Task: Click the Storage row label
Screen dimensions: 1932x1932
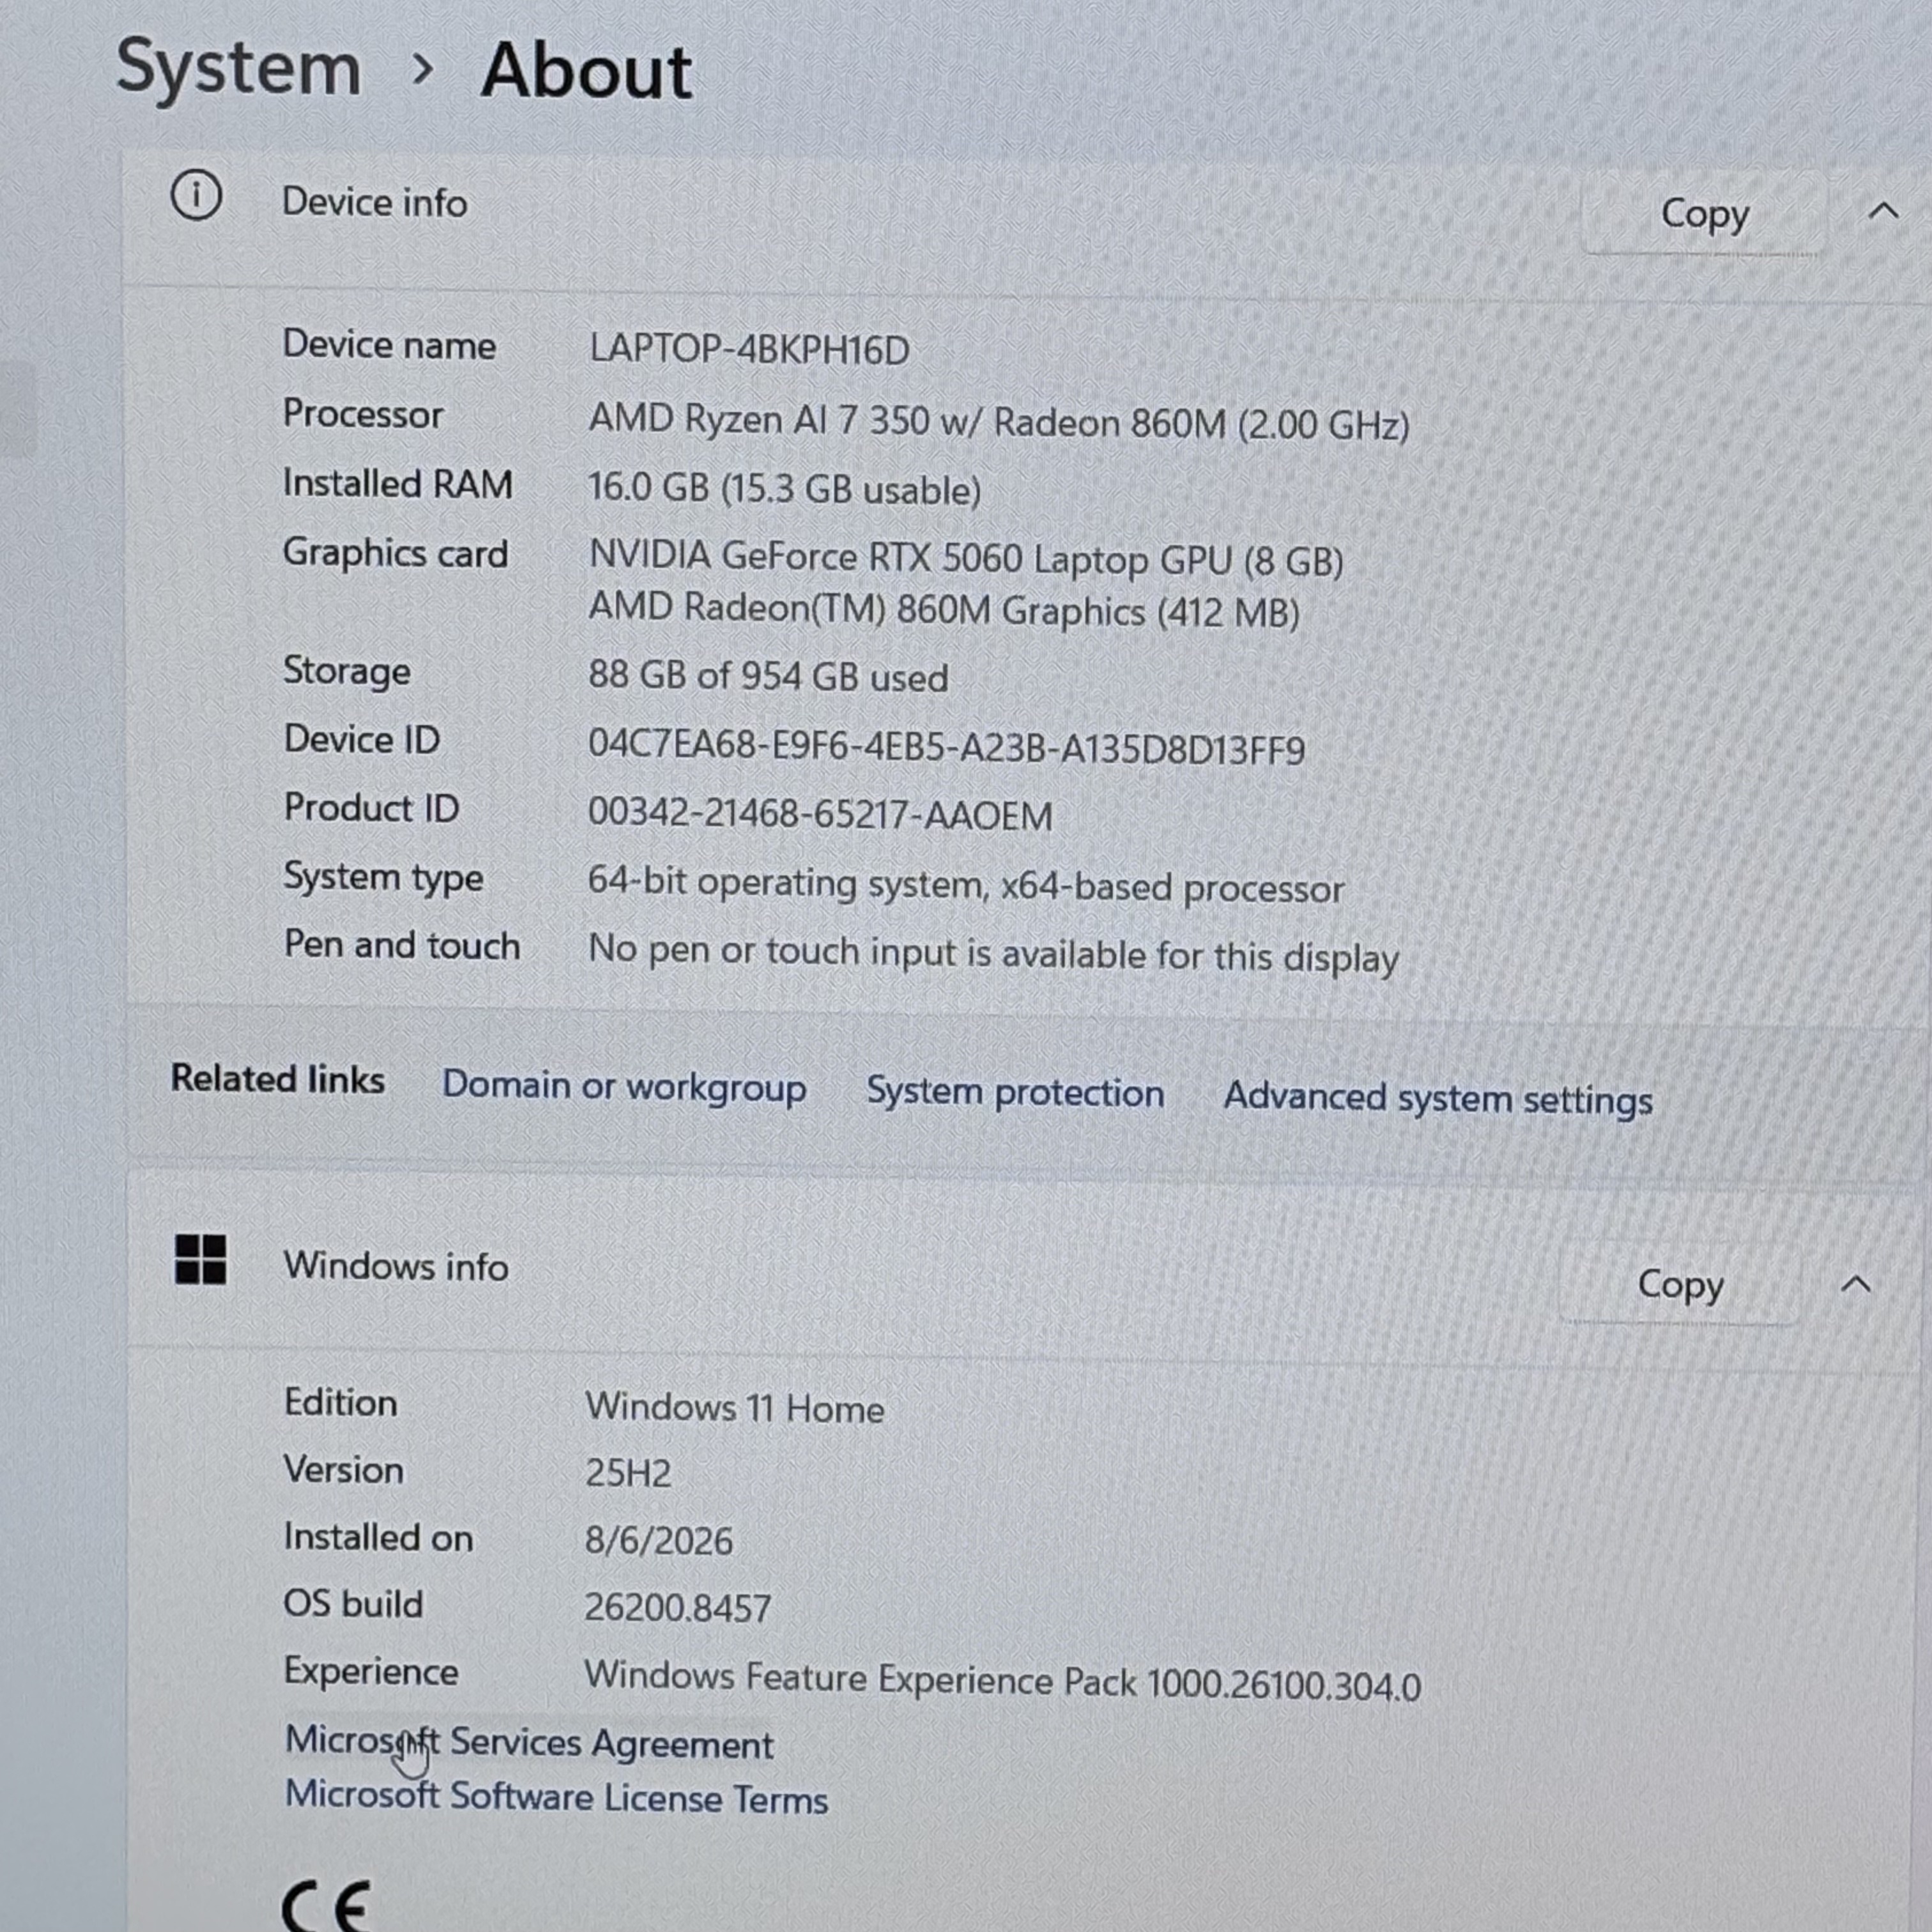Action: [x=346, y=671]
